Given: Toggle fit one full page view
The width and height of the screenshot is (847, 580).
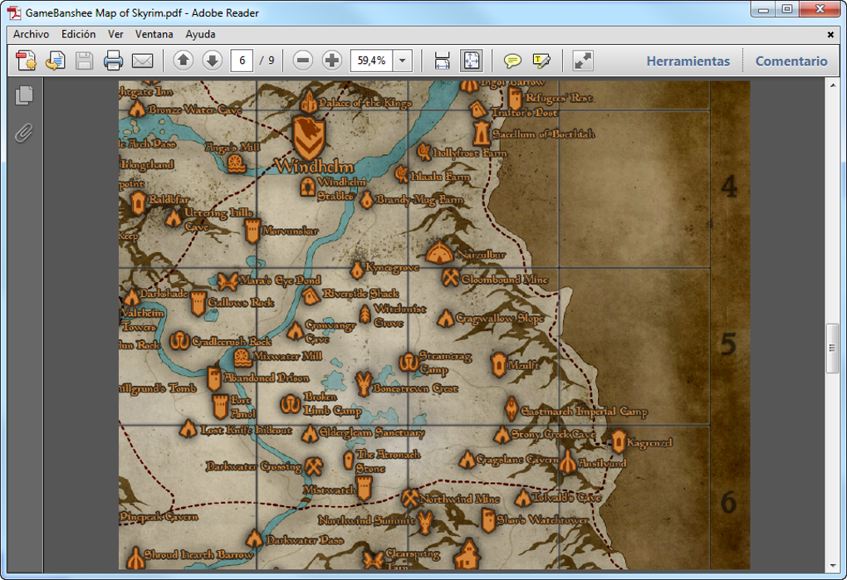Looking at the screenshot, I should (x=471, y=61).
